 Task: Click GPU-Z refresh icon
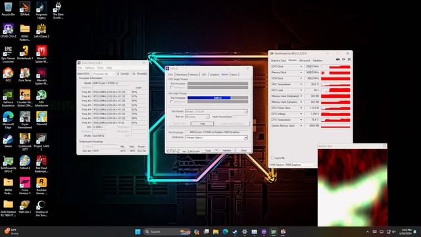343,59
